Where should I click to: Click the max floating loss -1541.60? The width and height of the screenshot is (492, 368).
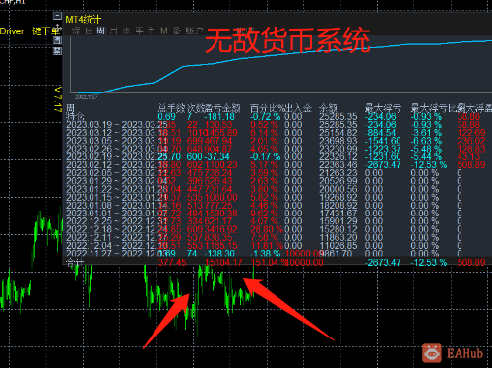click(x=383, y=141)
